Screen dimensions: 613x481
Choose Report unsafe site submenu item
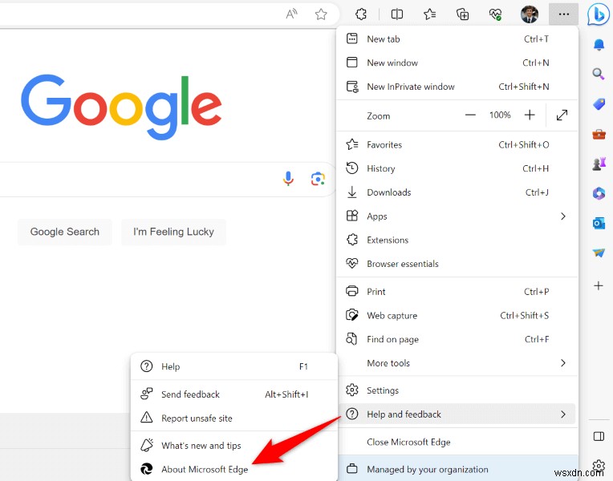[x=233, y=418]
